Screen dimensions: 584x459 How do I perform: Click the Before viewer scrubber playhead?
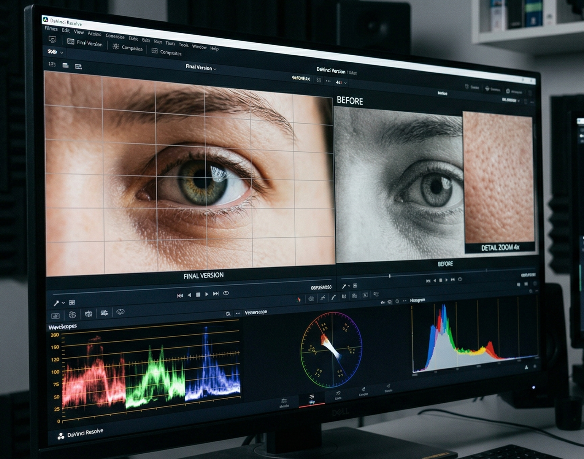[x=390, y=276]
